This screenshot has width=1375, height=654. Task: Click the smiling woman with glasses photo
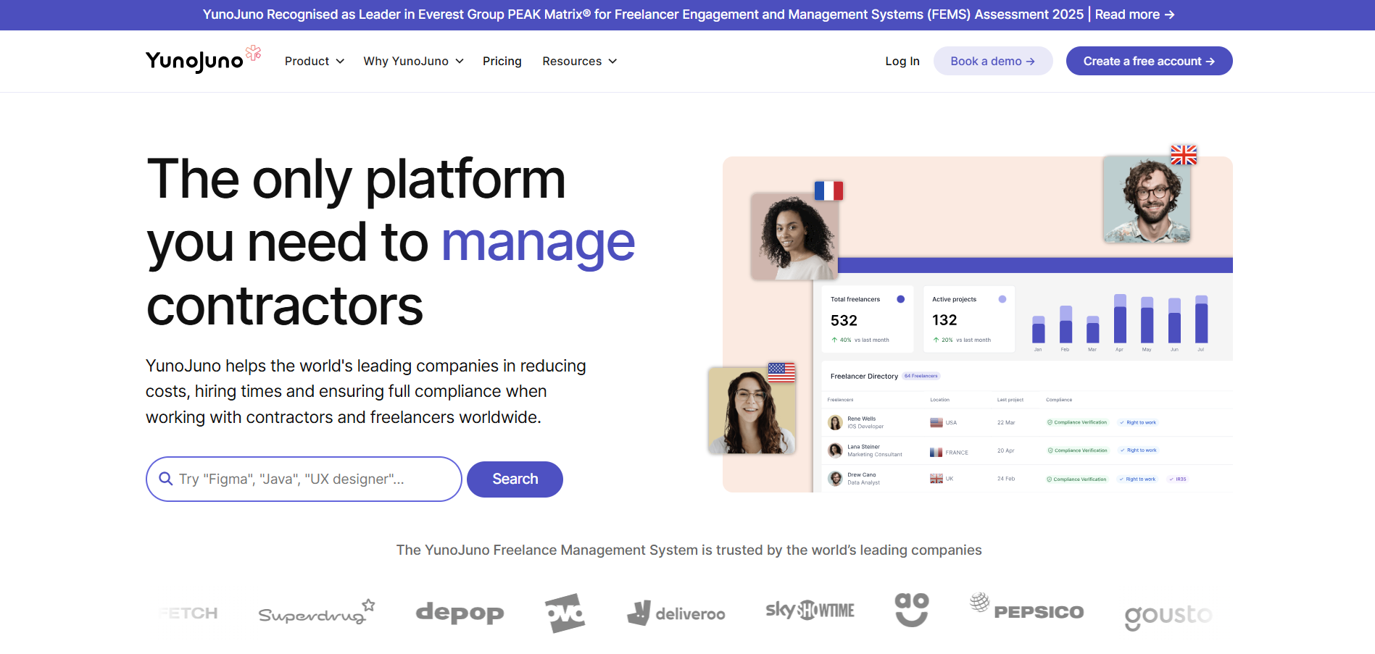click(752, 411)
